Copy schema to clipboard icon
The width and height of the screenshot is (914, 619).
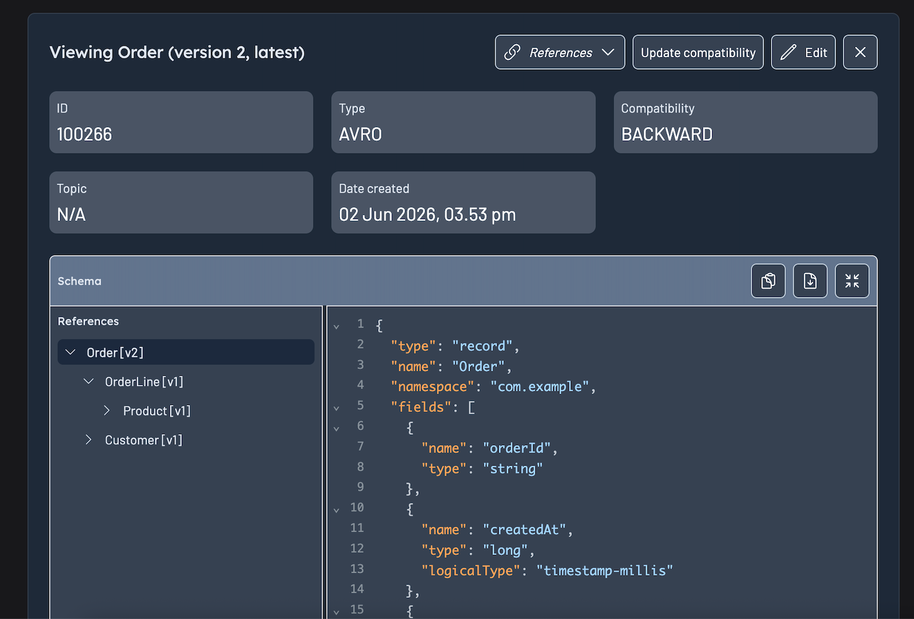[x=768, y=281]
